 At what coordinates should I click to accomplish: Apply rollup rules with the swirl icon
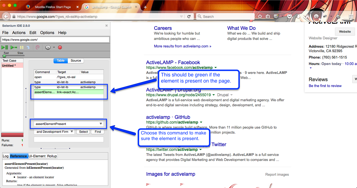click(x=38, y=47)
